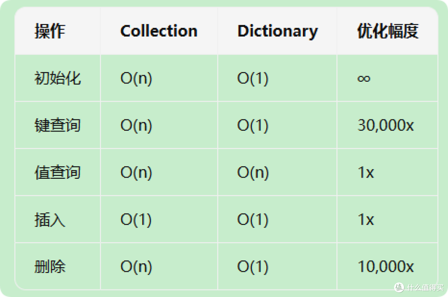Click Collection O(1) in 插入 row
This screenshot has width=448, height=297.
[x=136, y=219]
